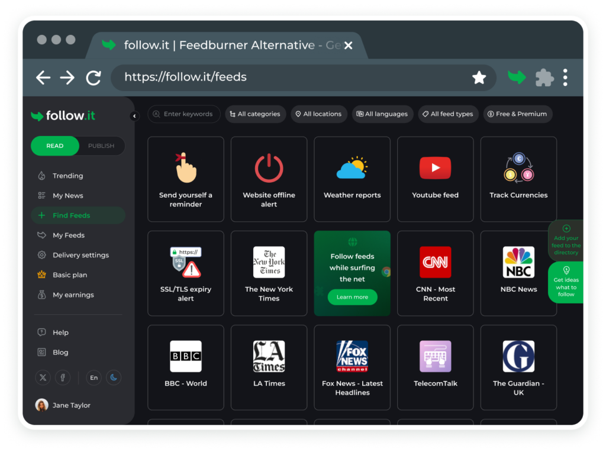606x452 pixels.
Task: Open Delivery settings
Action: [78, 255]
